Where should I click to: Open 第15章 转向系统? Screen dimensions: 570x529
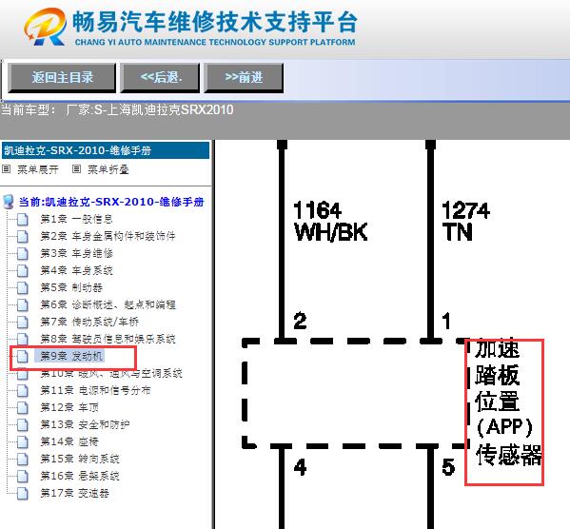pyautogui.click(x=80, y=459)
